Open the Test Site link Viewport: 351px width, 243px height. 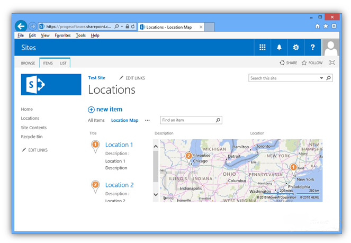(x=96, y=78)
